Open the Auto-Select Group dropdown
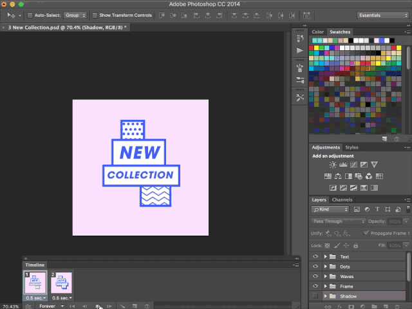This screenshot has height=309, width=412. pyautogui.click(x=75, y=15)
